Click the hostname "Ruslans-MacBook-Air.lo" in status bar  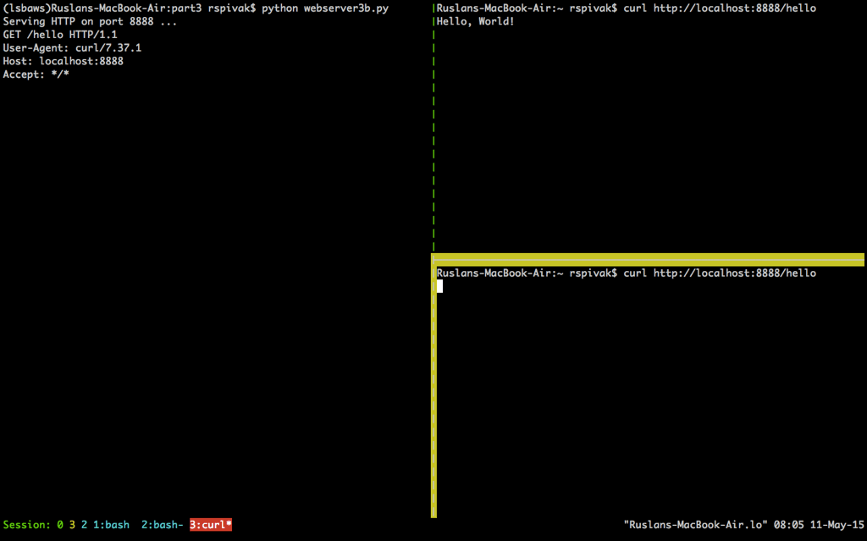click(x=695, y=525)
